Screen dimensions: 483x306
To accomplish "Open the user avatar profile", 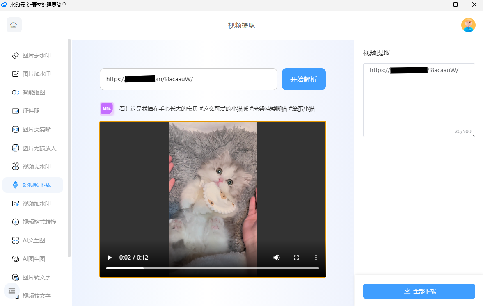I will 468,25.
